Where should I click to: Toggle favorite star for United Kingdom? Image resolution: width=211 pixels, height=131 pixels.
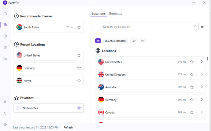tap(192, 74)
